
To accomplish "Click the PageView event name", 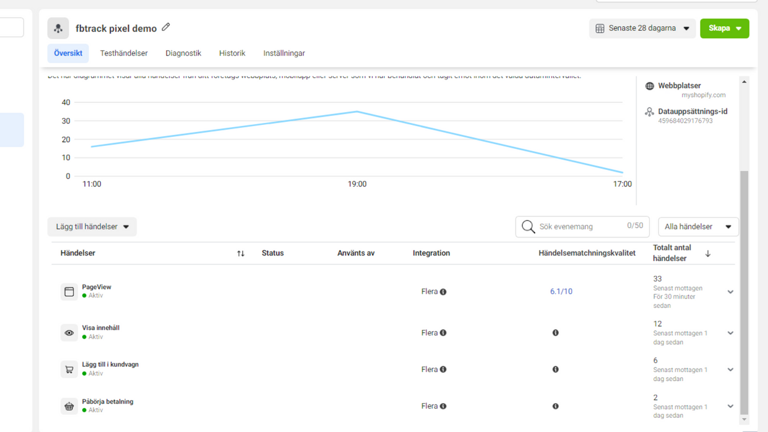I will [97, 287].
